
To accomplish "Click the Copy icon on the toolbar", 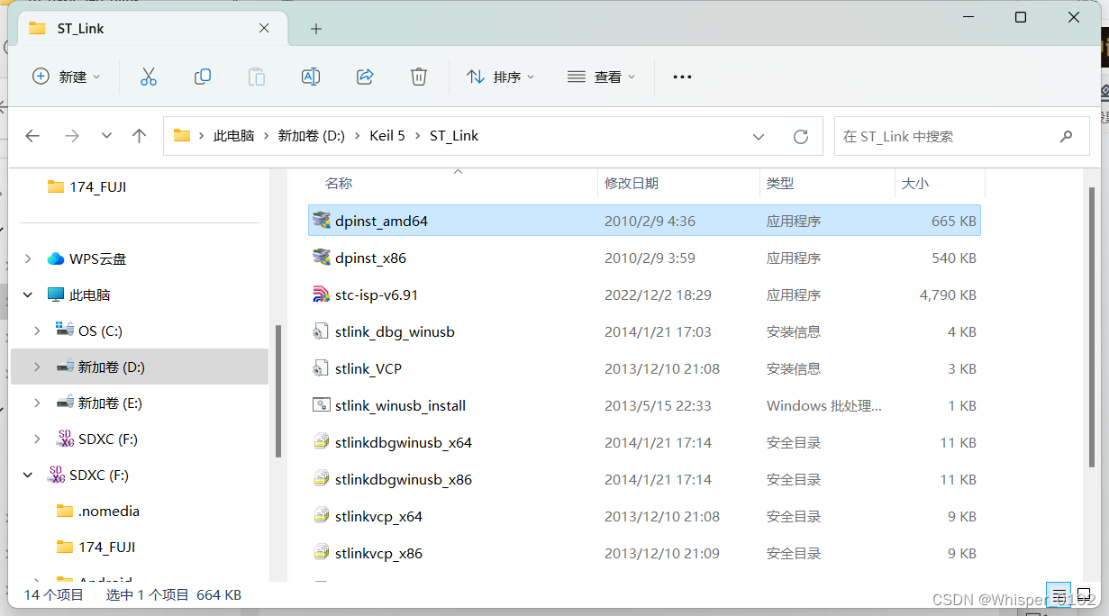I will point(203,77).
